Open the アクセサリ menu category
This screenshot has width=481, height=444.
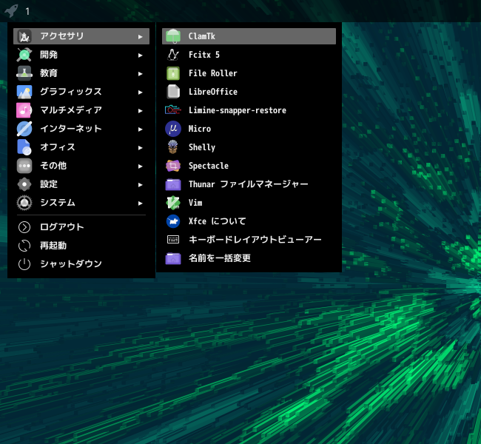[81, 36]
